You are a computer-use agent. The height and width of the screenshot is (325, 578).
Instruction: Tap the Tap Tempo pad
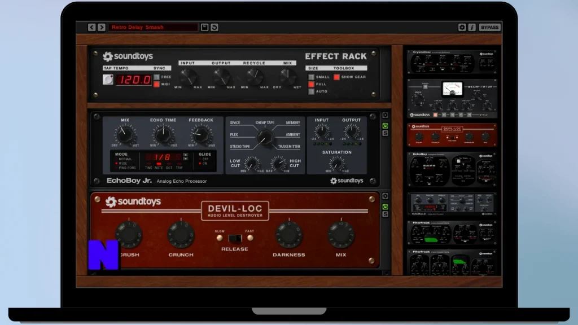[108, 80]
